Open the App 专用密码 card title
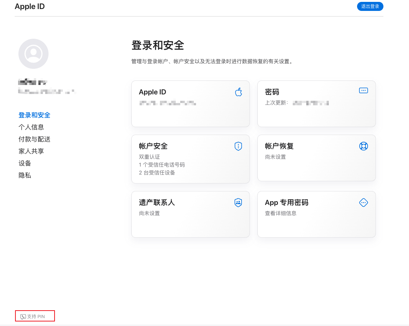Viewport: 409px width, 326px height. click(287, 202)
